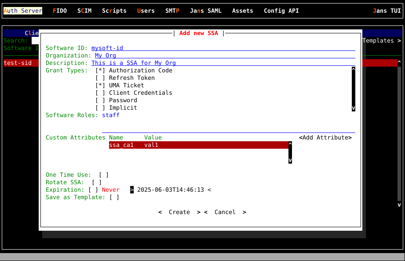Uncheck the Authorization Code grant type
The image size is (405, 261).
pos(101,71)
